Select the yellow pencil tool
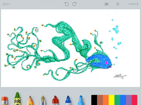 [x=30, y=100]
